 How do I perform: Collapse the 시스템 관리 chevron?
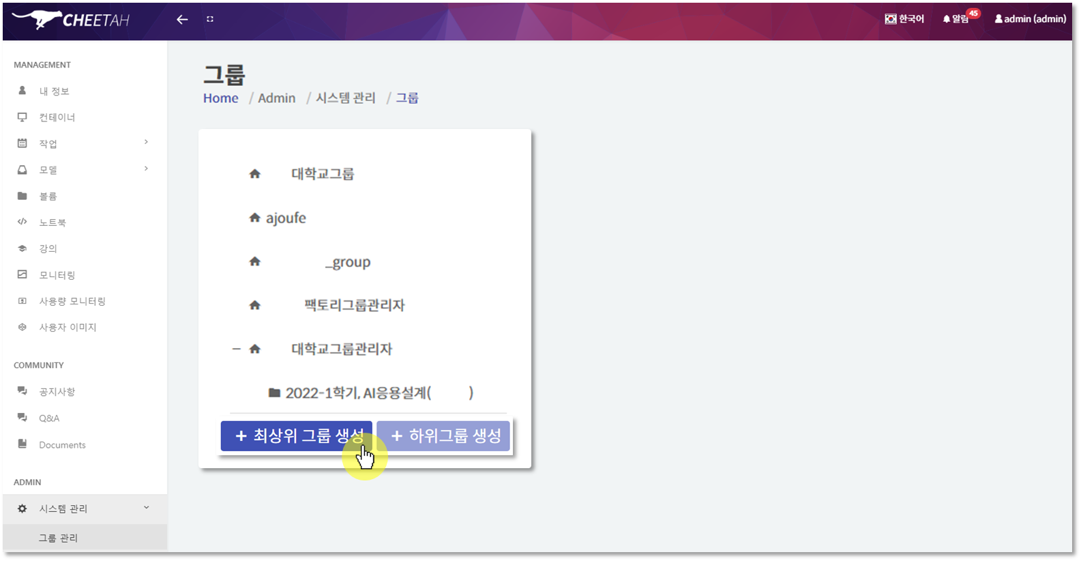[x=146, y=508]
